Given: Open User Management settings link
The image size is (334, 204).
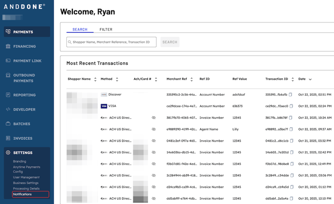Looking at the screenshot, I should click(26, 177).
